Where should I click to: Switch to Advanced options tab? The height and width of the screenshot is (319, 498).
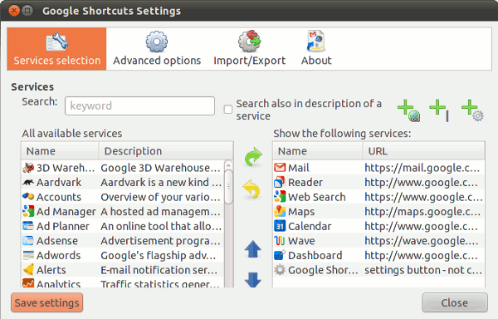click(x=157, y=49)
